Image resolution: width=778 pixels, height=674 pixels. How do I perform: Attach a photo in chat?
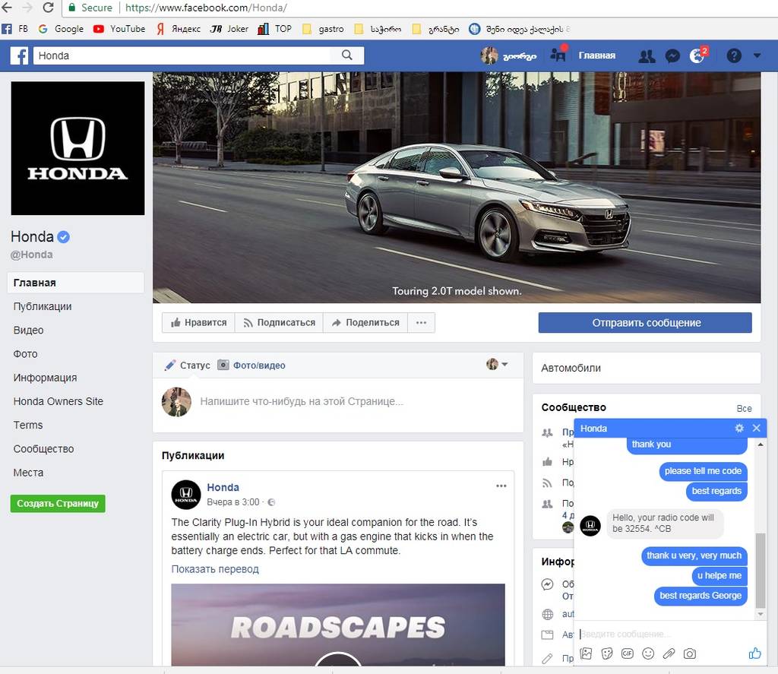(586, 653)
